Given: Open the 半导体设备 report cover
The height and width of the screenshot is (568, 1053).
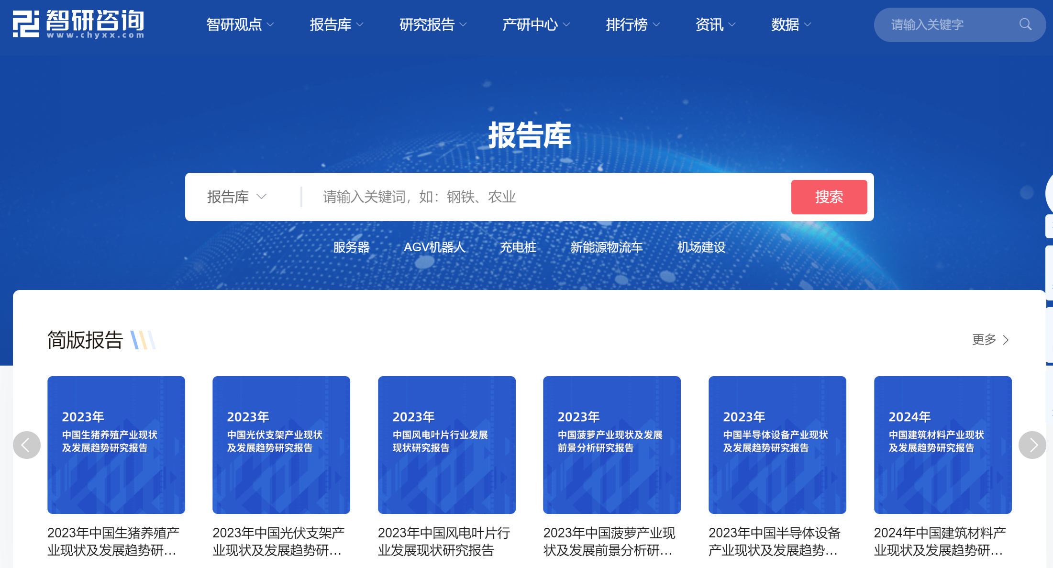Looking at the screenshot, I should (x=777, y=445).
